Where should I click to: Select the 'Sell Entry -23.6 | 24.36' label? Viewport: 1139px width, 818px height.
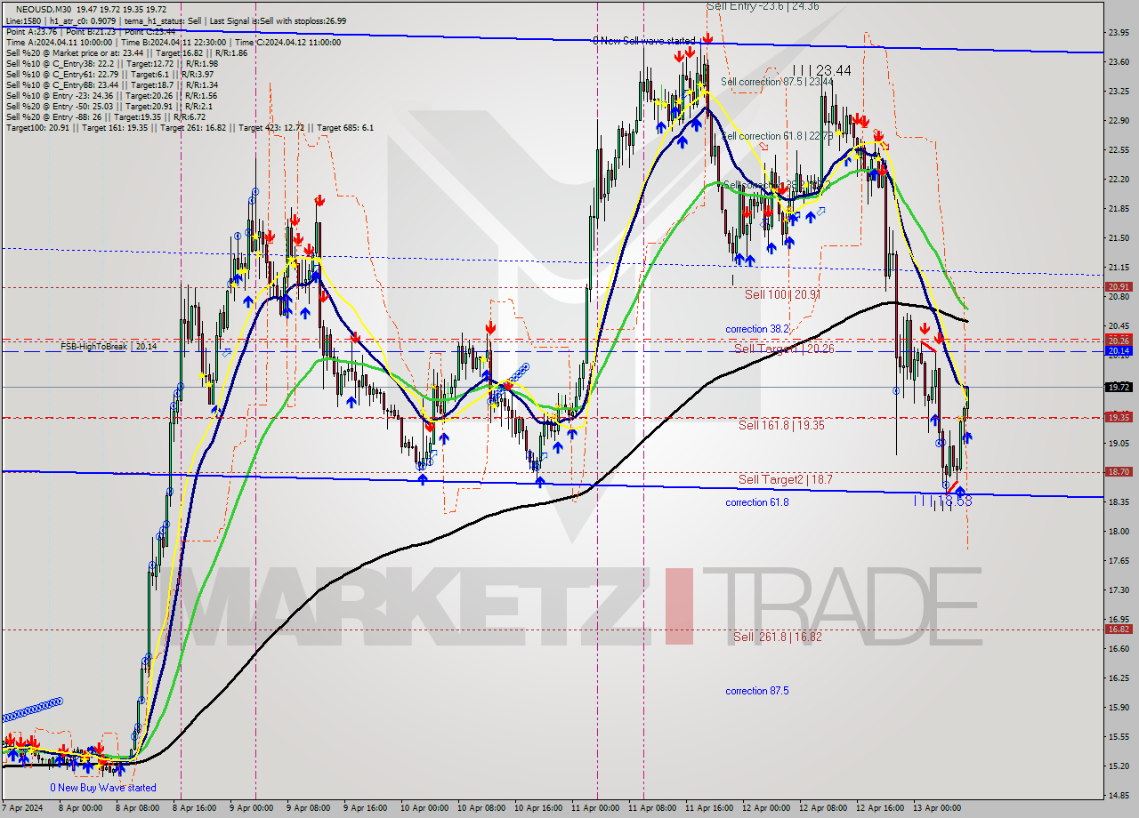click(x=763, y=6)
